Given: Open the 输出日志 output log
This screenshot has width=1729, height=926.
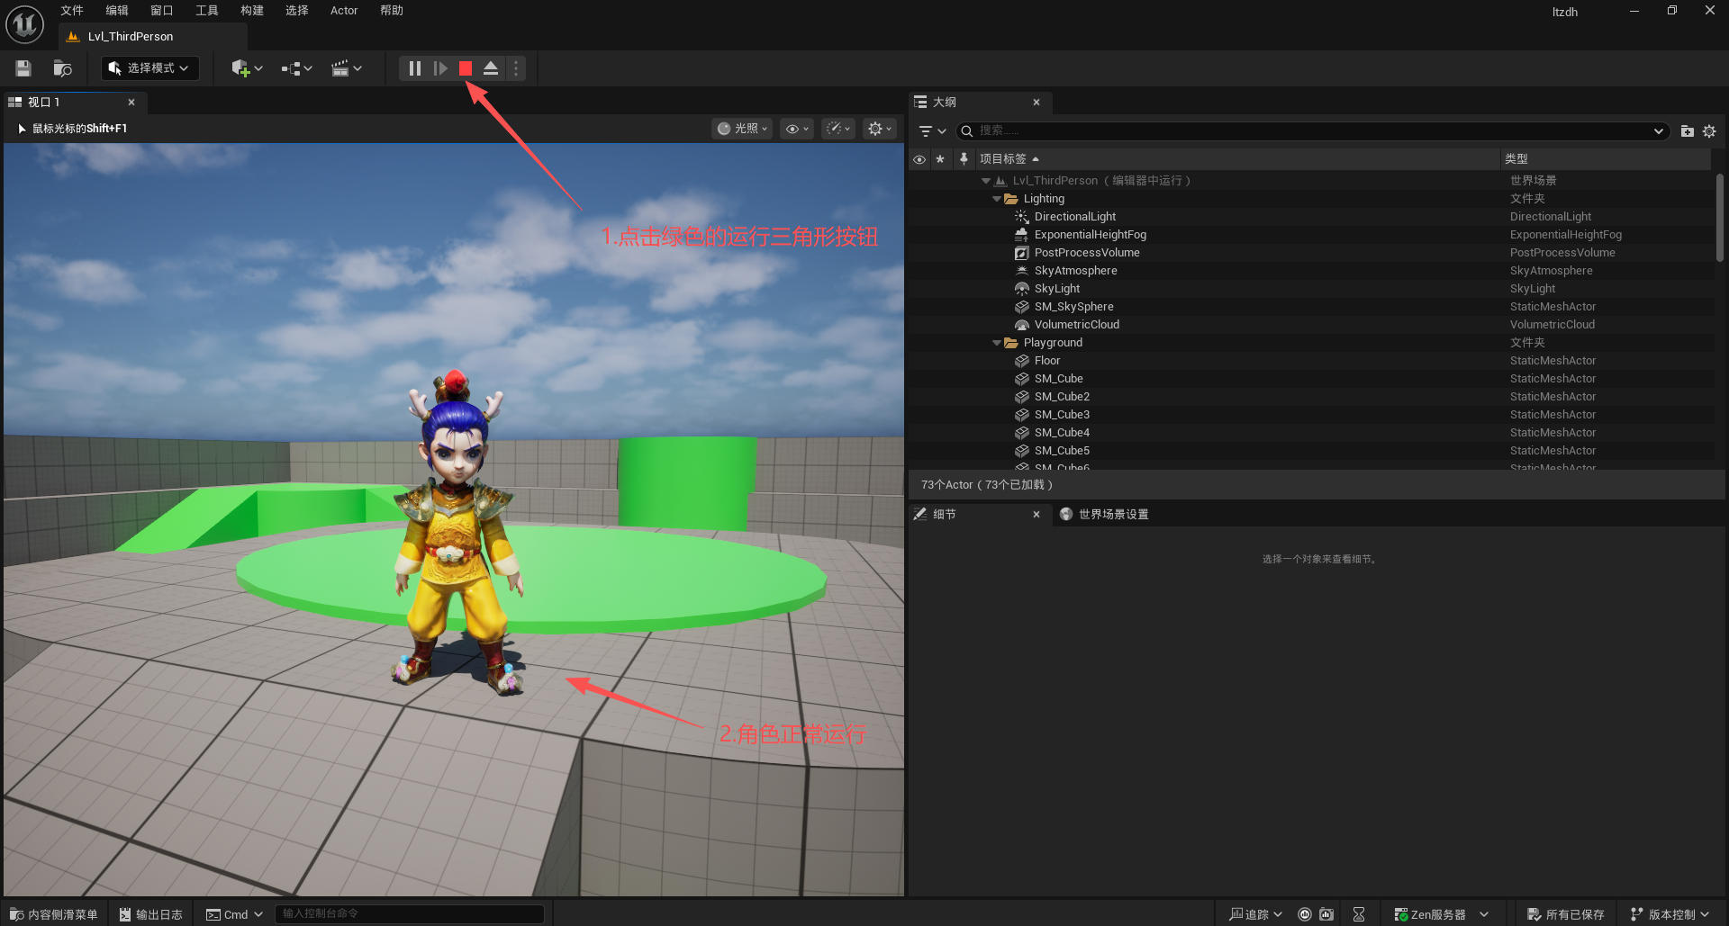Looking at the screenshot, I should 151,914.
